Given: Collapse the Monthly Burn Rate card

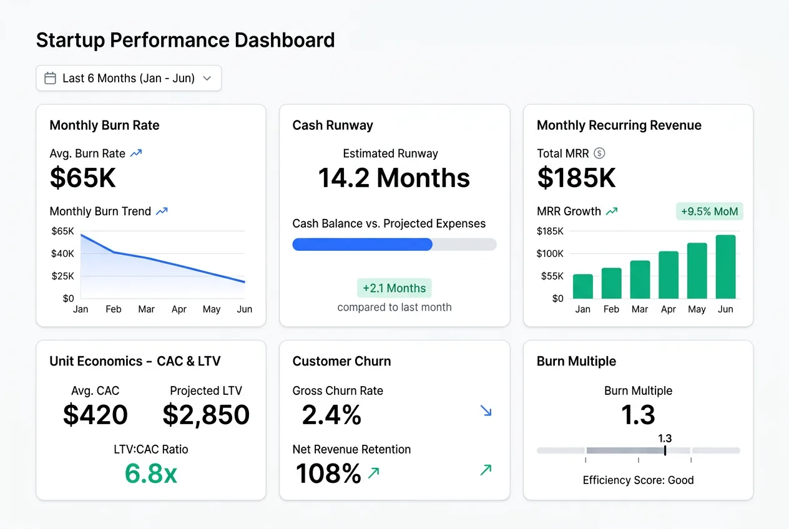Looking at the screenshot, I should point(104,125).
